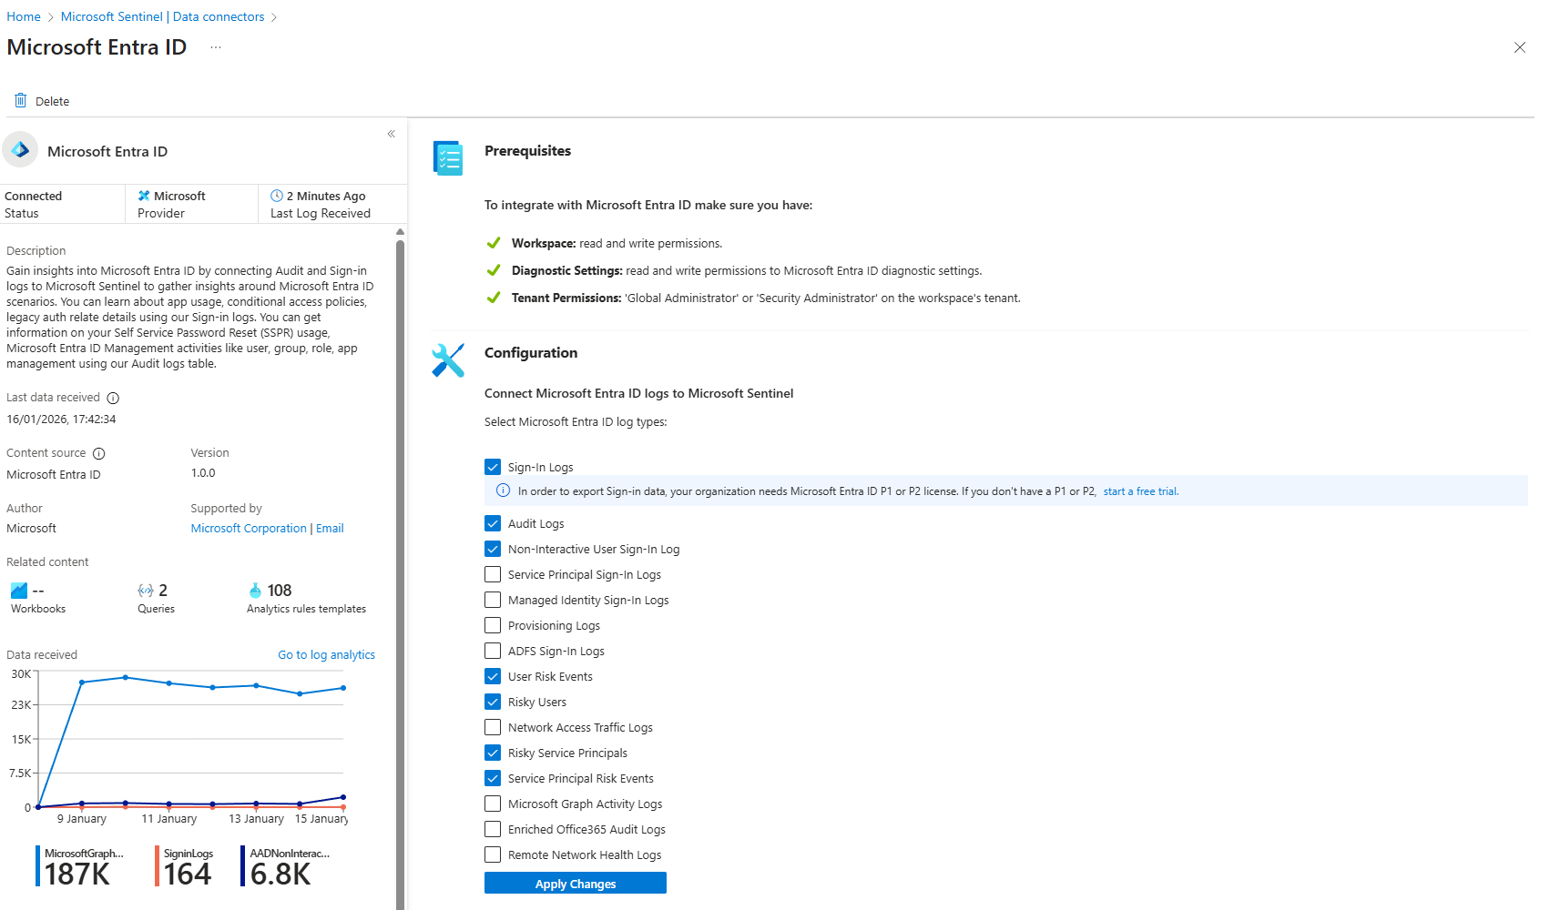This screenshot has width=1550, height=910.
Task: Open Analytics rules templates flask icon
Action: click(x=255, y=591)
